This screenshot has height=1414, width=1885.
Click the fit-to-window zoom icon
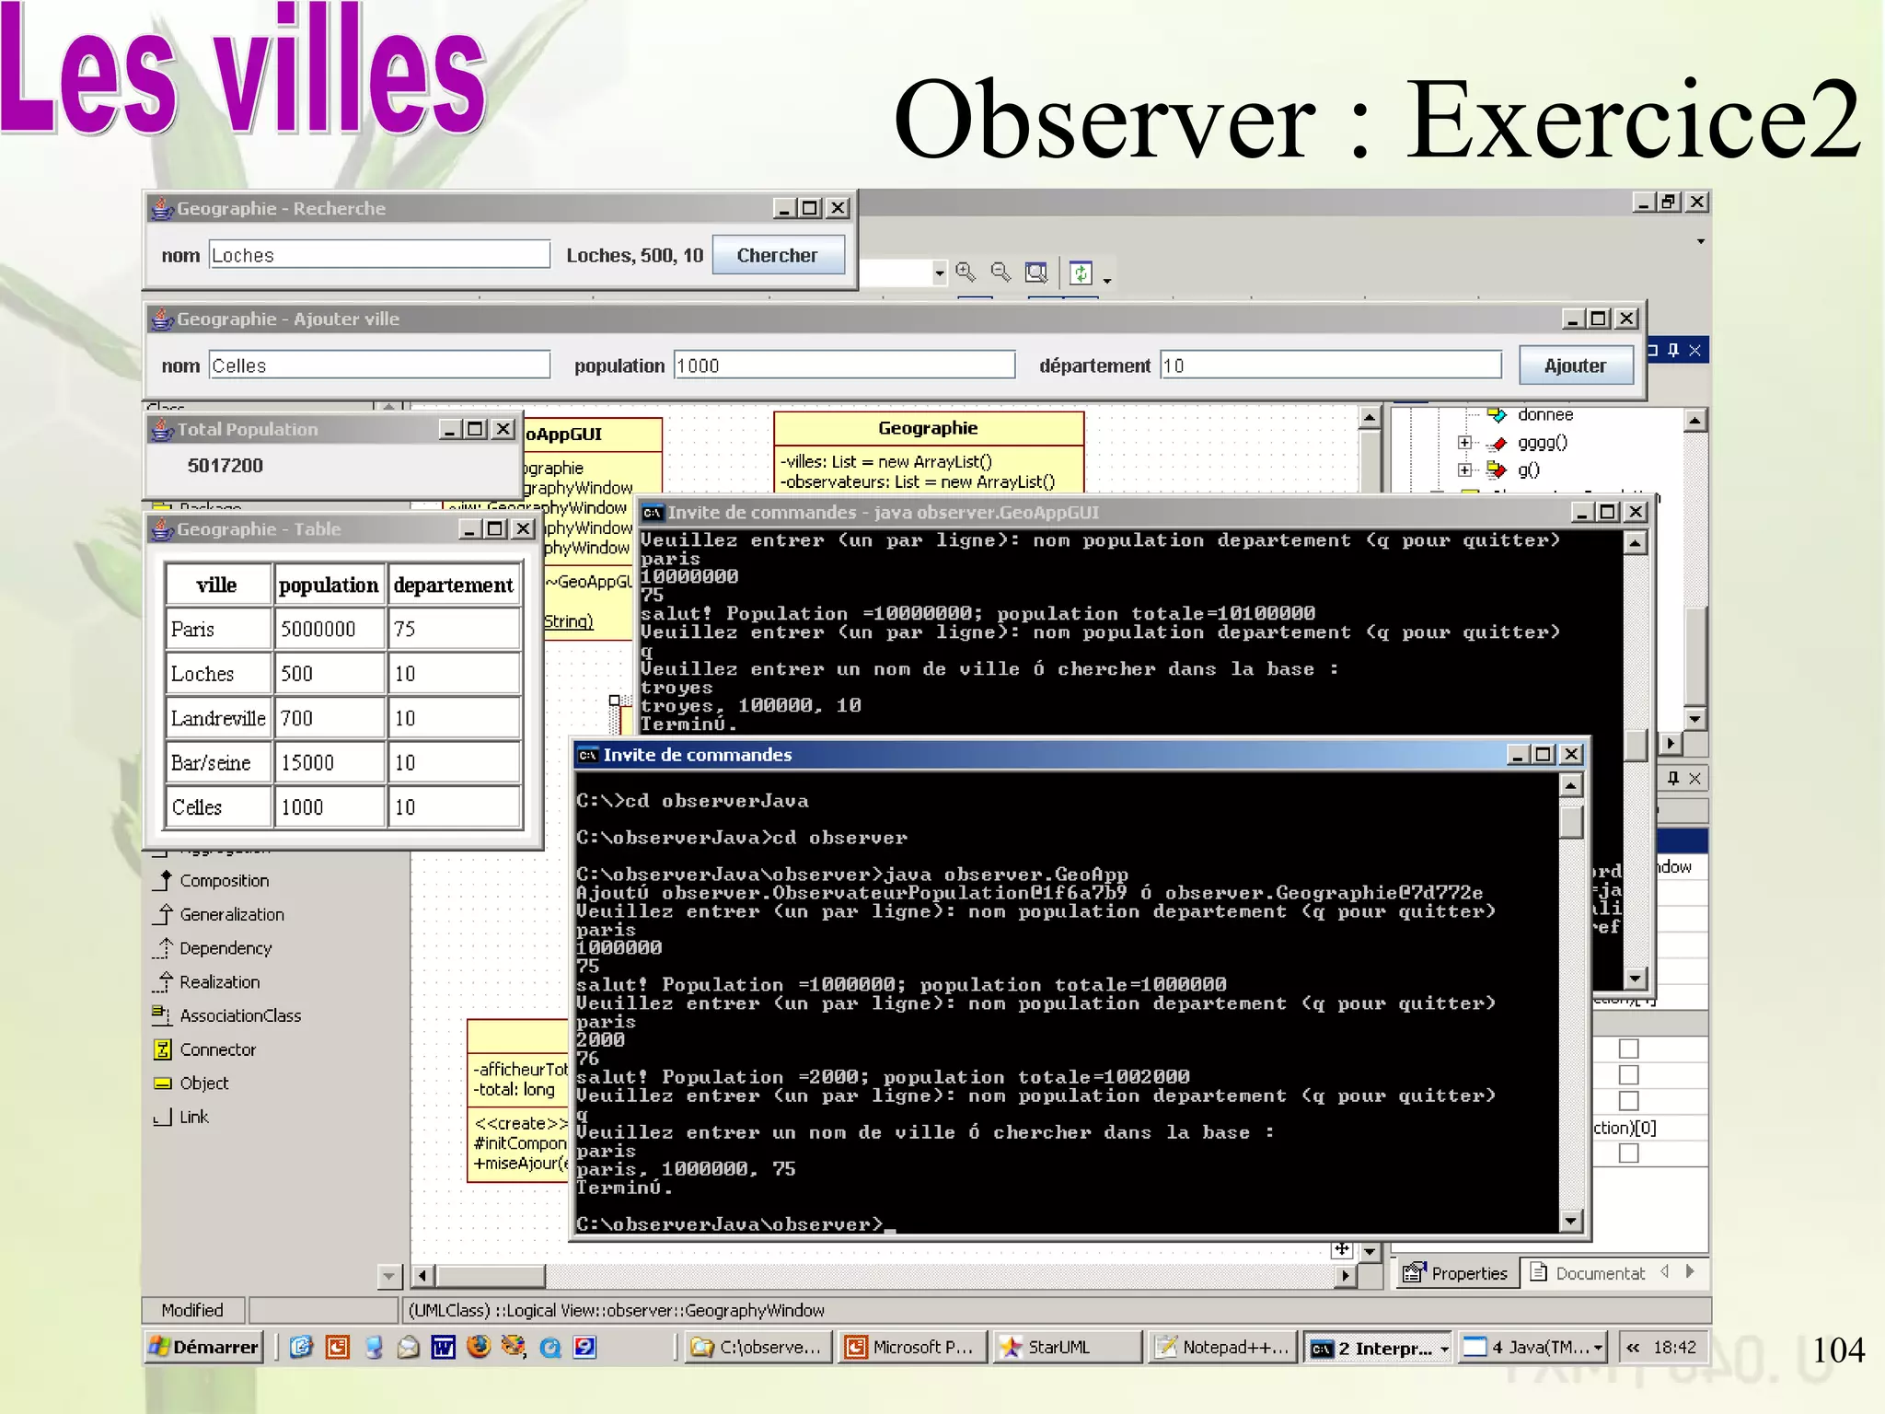1036,272
